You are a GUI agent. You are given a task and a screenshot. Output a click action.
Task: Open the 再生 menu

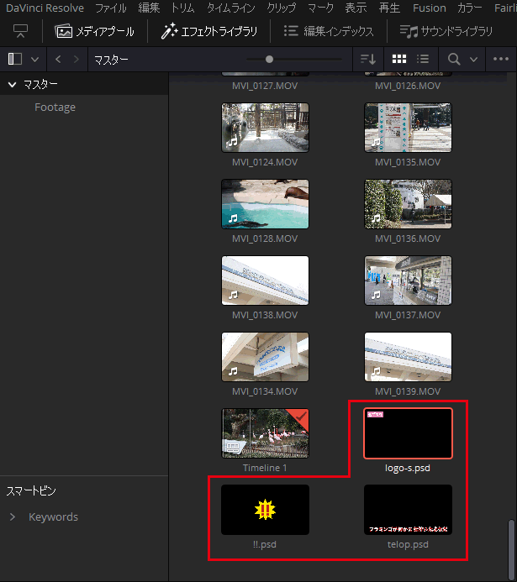389,8
